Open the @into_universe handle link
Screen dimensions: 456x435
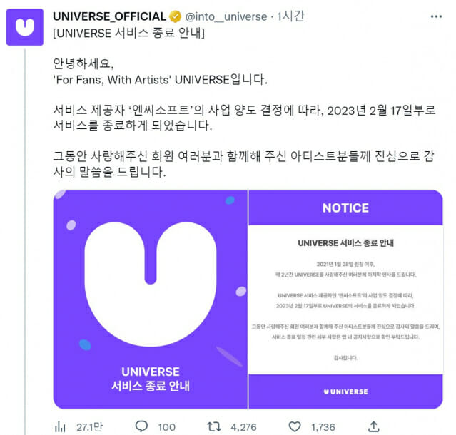tap(226, 17)
